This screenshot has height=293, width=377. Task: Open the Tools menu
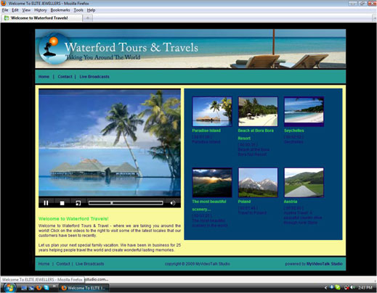point(78,10)
